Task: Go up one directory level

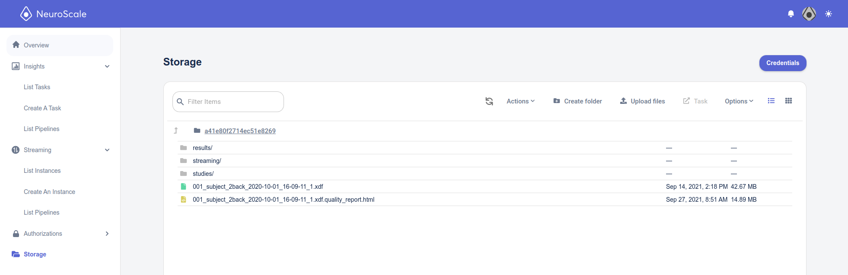Action: click(176, 131)
